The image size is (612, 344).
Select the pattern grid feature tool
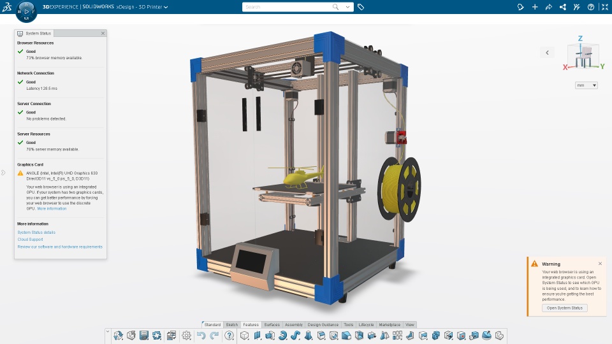[x=397, y=336]
